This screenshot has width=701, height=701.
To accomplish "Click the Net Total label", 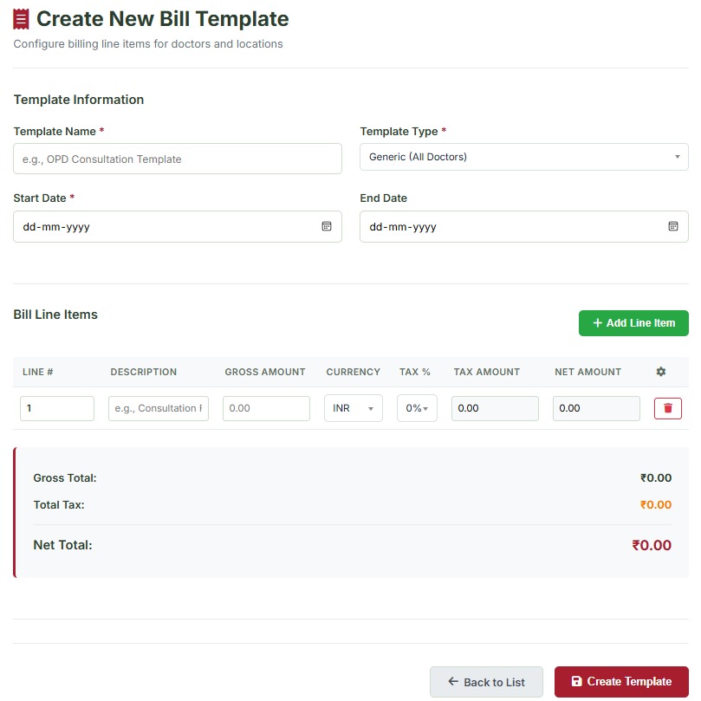I will tap(62, 545).
